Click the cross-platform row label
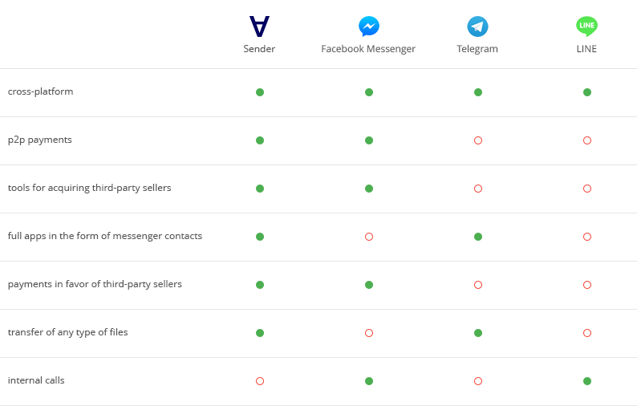637x406 pixels. point(41,91)
